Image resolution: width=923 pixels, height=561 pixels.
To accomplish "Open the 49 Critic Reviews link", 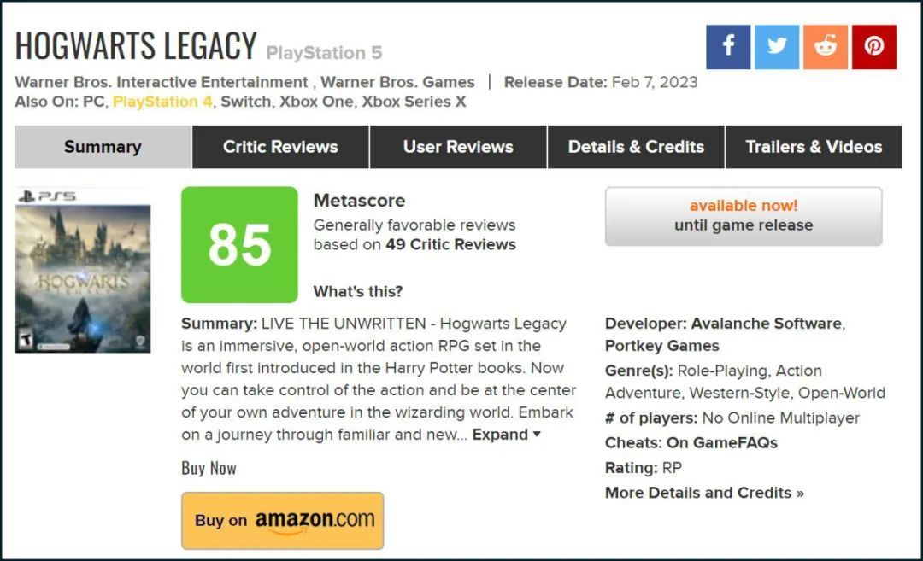I will click(451, 244).
